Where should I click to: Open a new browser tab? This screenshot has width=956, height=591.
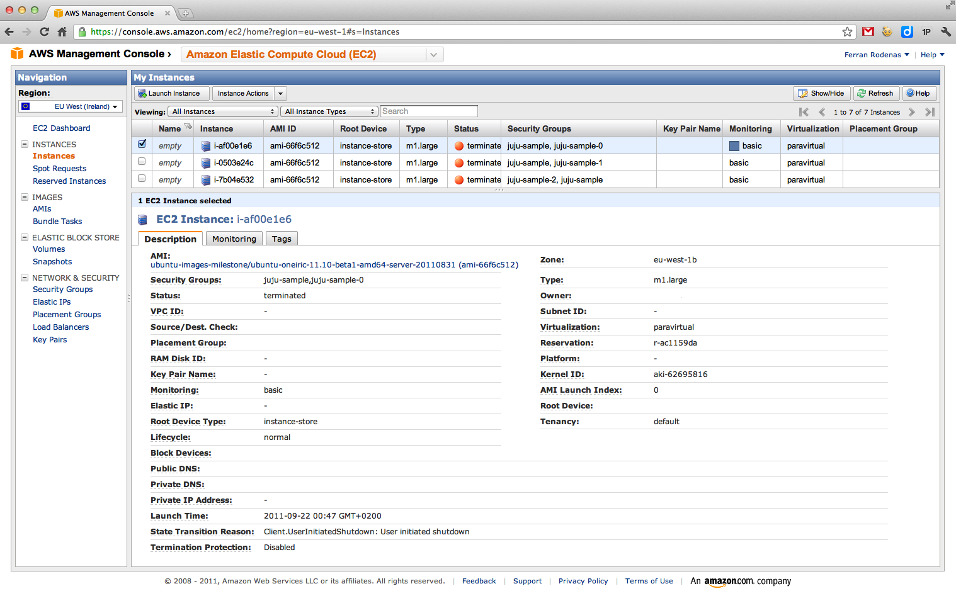(x=186, y=13)
